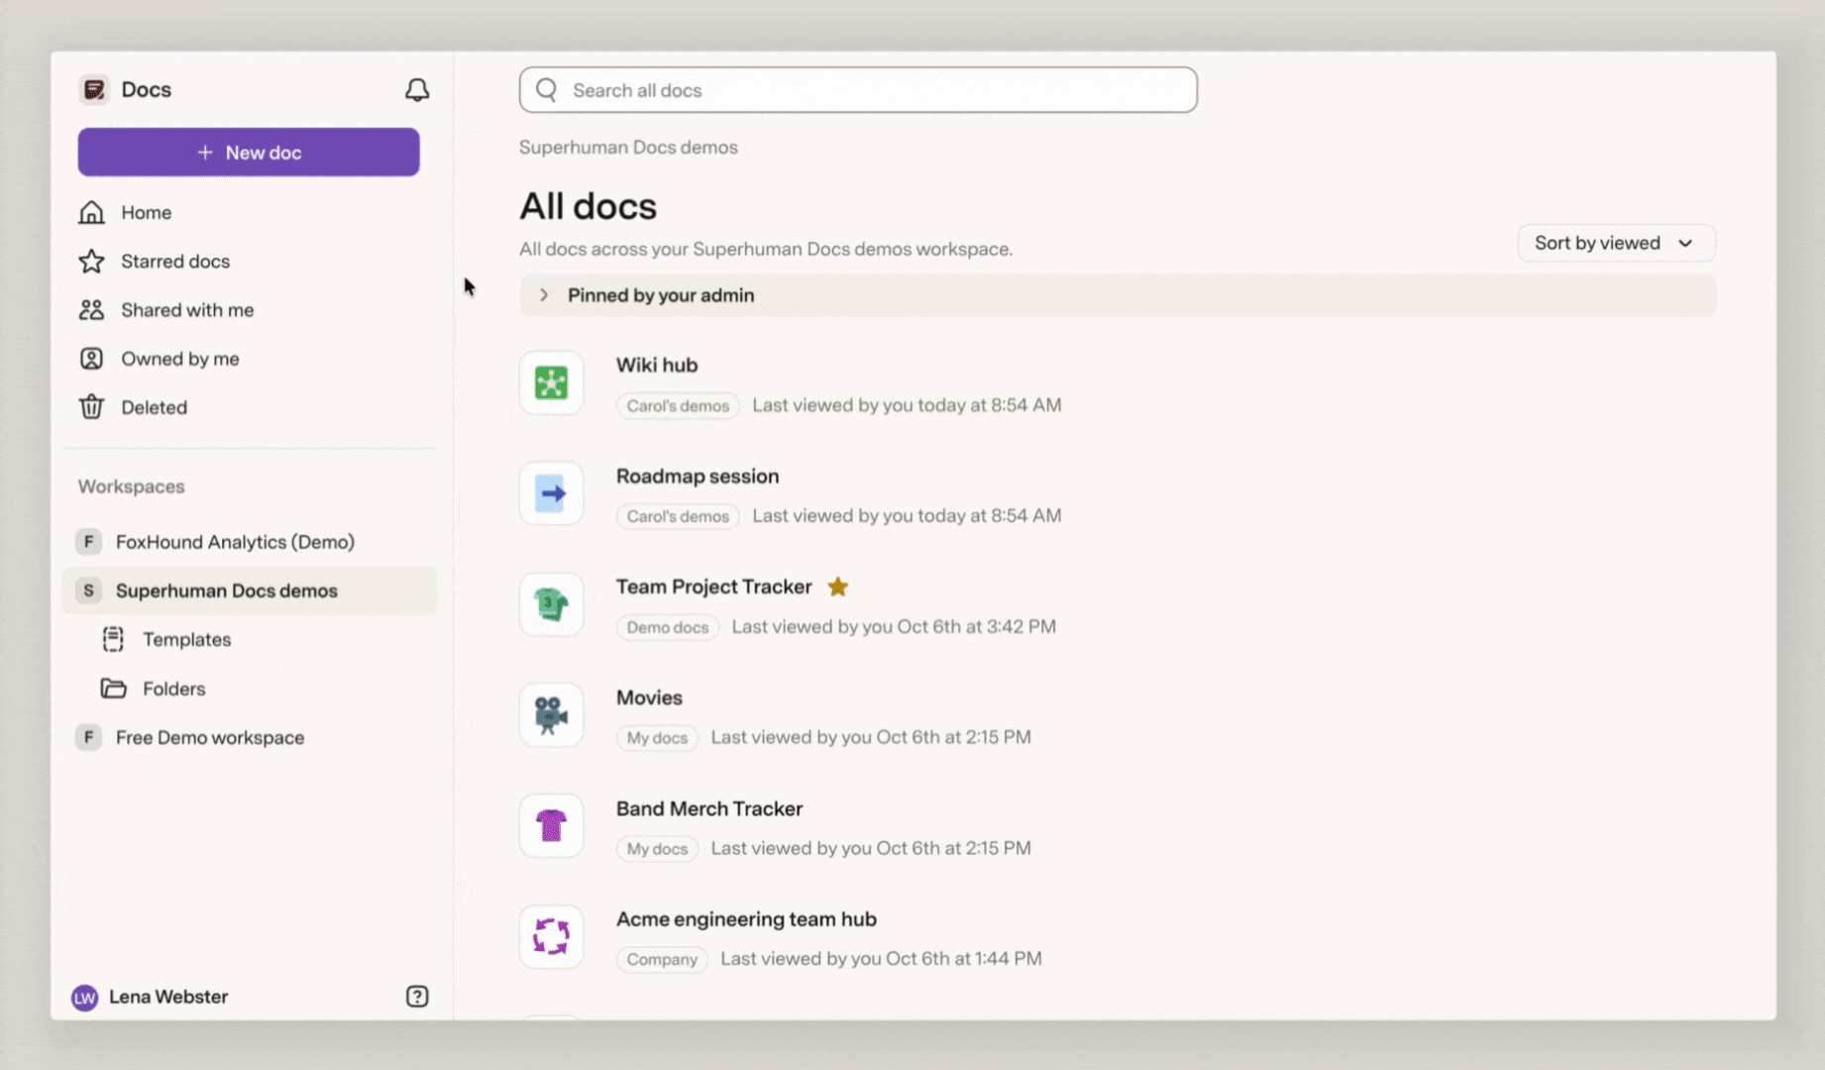The height and width of the screenshot is (1070, 1825).
Task: Click the Carol's demos tag on Wiki hub
Action: point(678,406)
